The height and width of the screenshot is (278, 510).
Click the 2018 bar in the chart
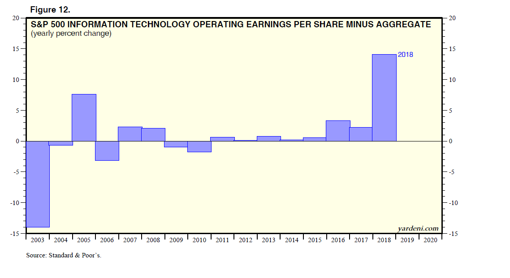point(384,98)
